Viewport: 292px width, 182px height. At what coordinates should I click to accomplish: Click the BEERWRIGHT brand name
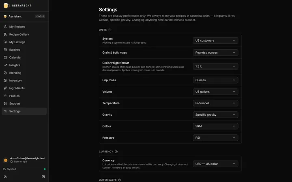tap(22, 6)
